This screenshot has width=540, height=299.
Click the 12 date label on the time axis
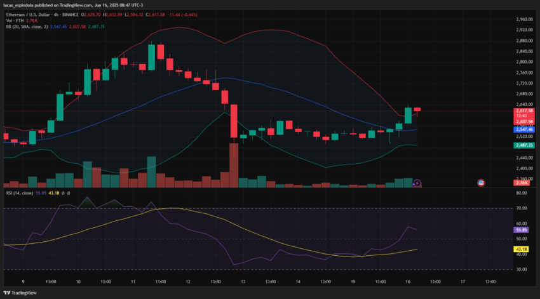(x=188, y=281)
